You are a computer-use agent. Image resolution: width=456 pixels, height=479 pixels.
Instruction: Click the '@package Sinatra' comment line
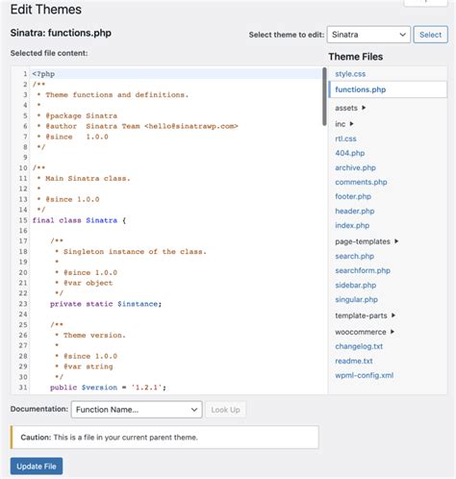click(x=77, y=115)
